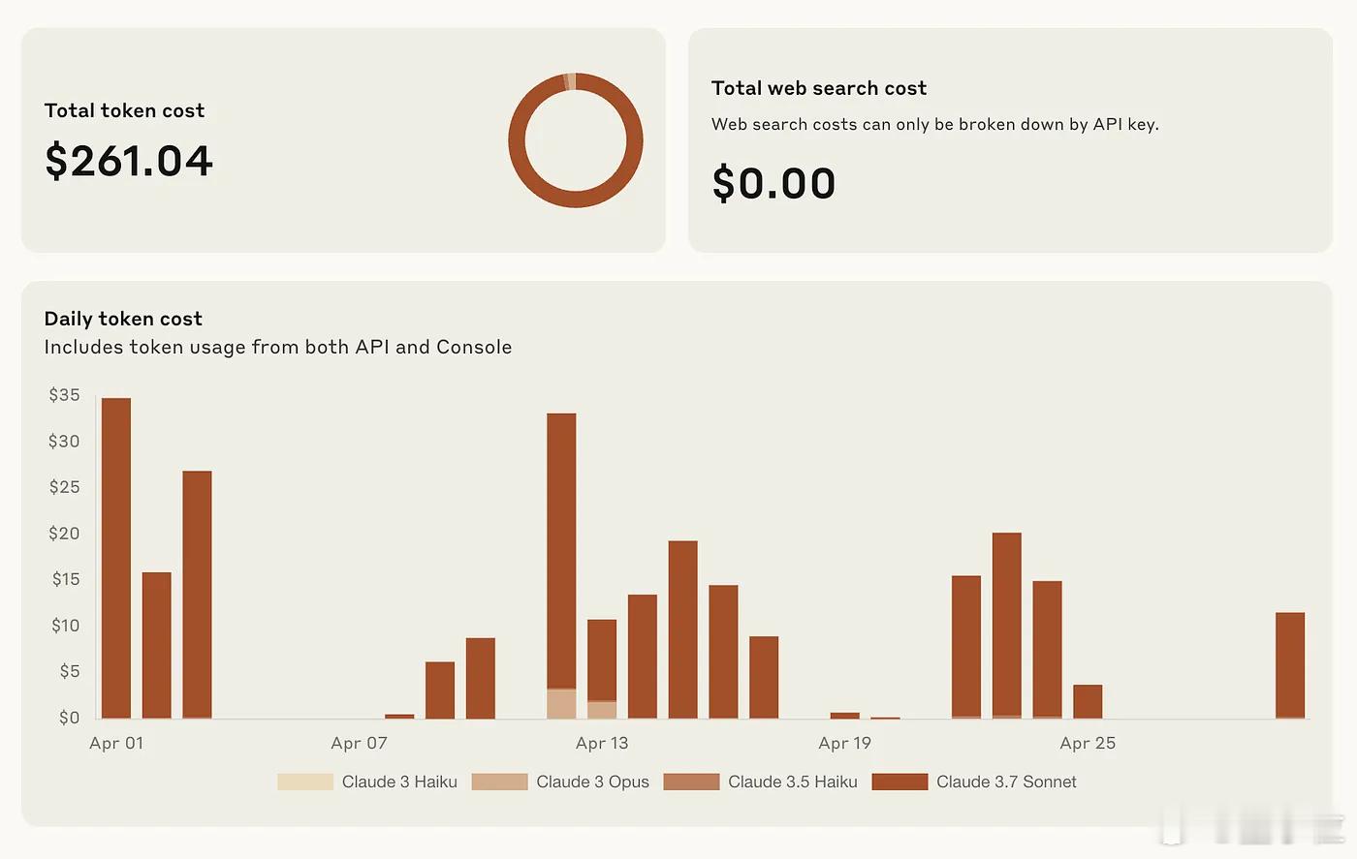
Task: Click the Apr 13 x-axis label
Action: click(602, 744)
